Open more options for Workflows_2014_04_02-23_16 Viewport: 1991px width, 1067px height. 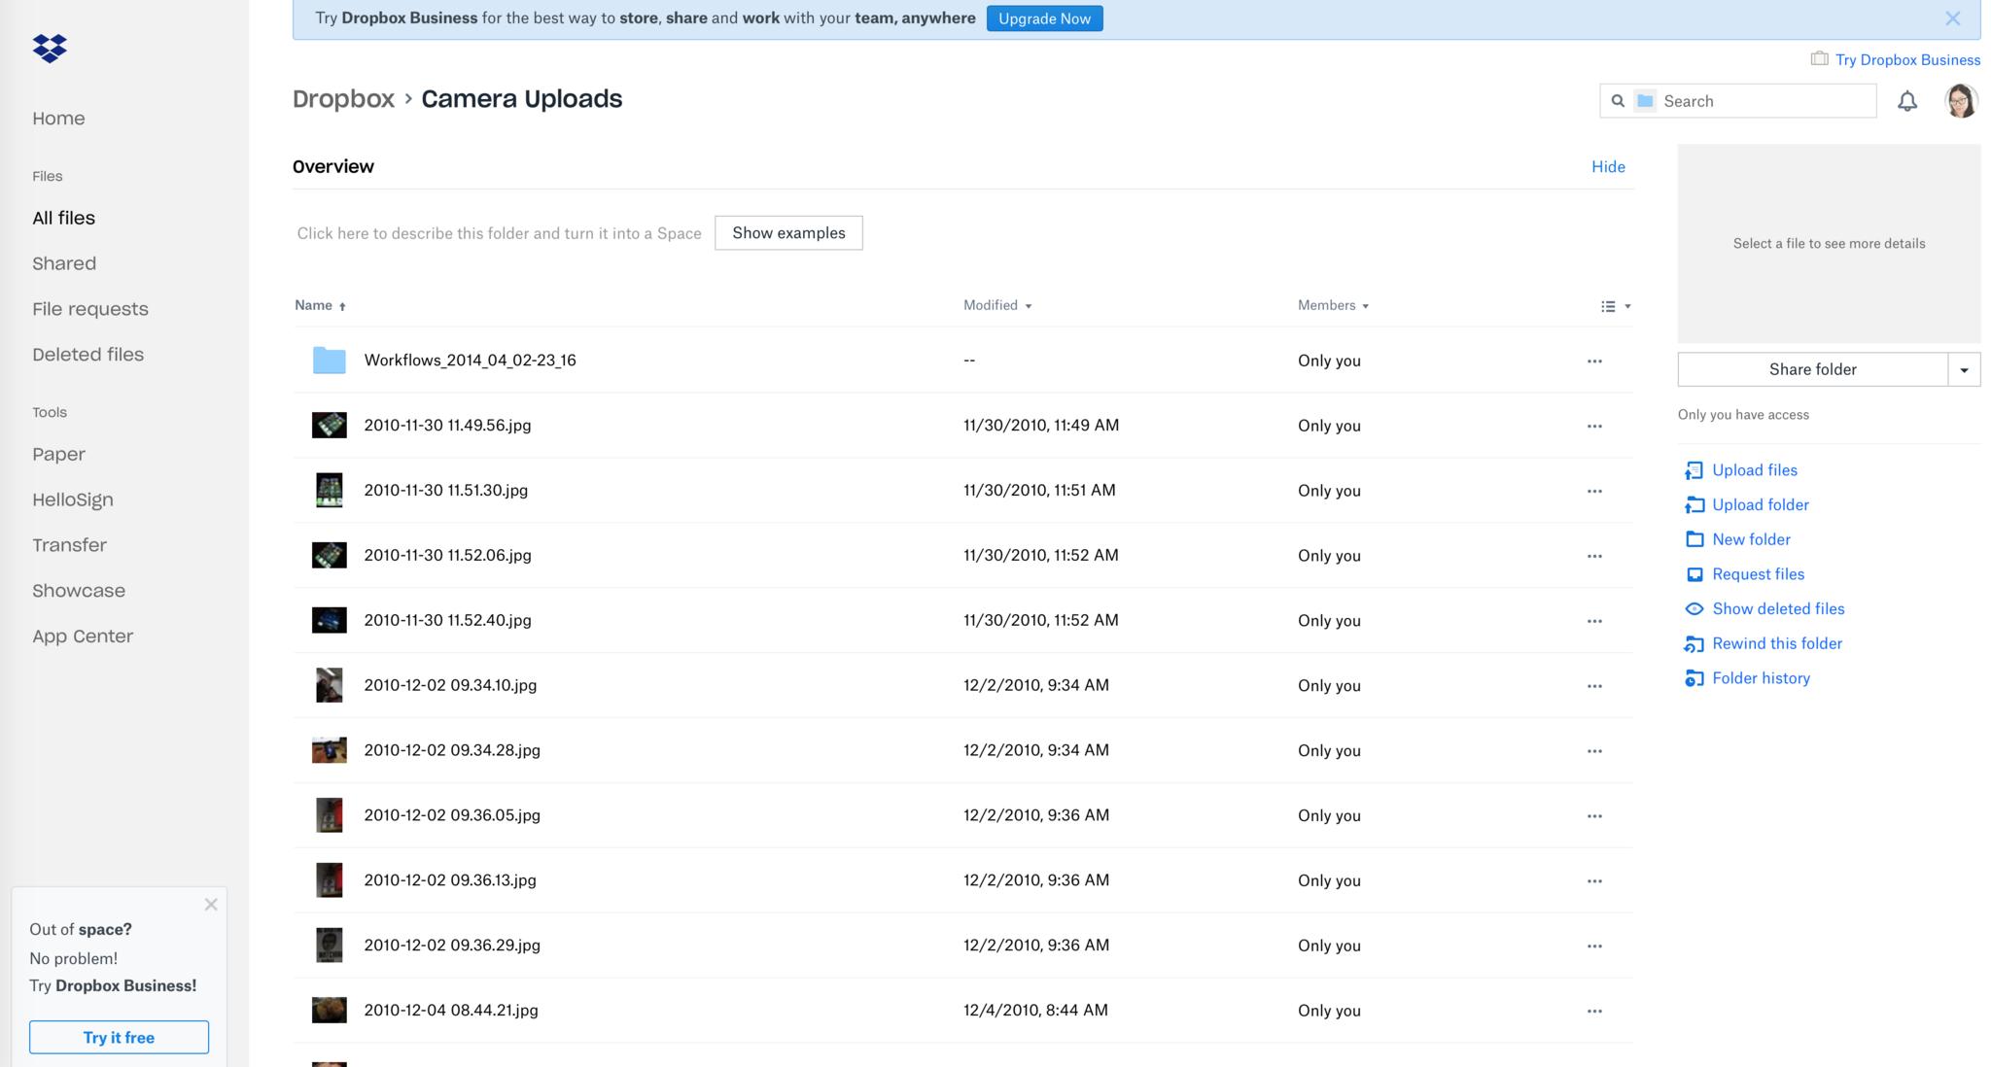pyautogui.click(x=1594, y=361)
